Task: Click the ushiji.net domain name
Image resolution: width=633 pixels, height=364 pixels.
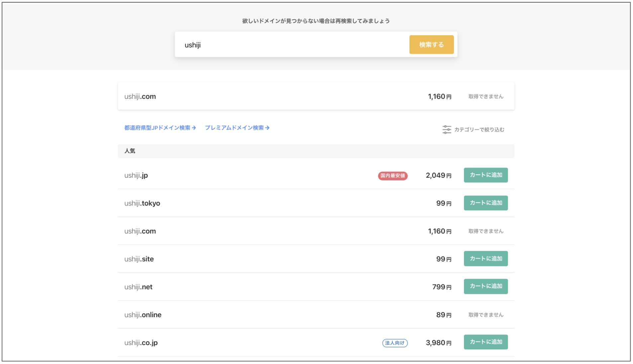Action: pyautogui.click(x=138, y=287)
